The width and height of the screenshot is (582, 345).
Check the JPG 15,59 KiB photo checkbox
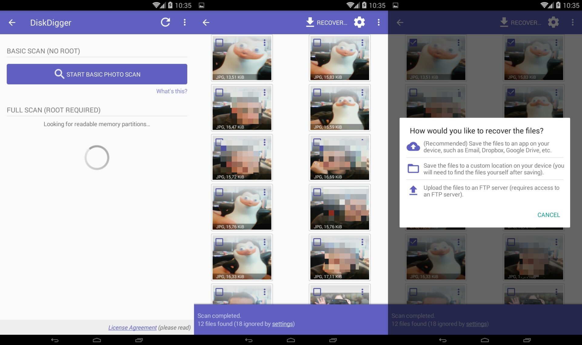pos(317,92)
